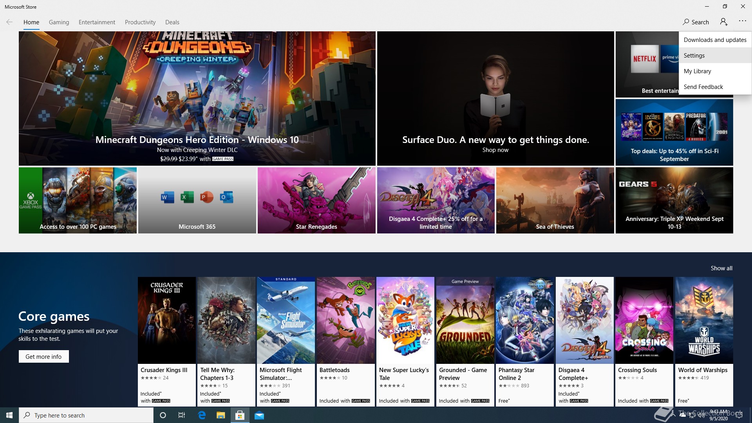Viewport: 752px width, 423px height.
Task: Open Minecraft Dungeons Hero Edition banner
Action: pos(197,98)
